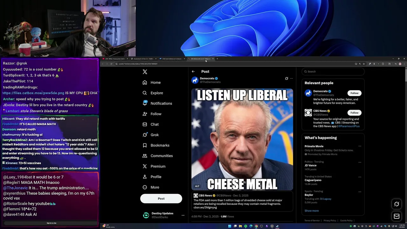Click the browser address bar URL
Image resolution: width=407 pixels, height=229 pixels.
coord(138,64)
